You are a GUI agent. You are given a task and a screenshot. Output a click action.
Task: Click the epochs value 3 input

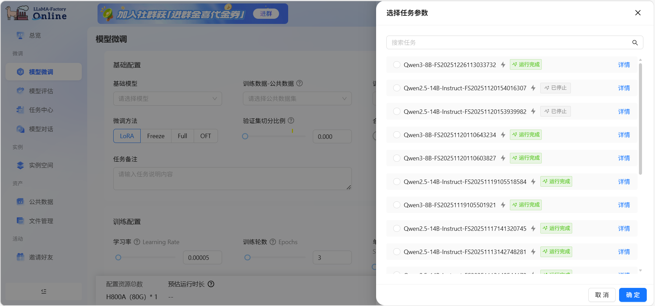tap(332, 257)
